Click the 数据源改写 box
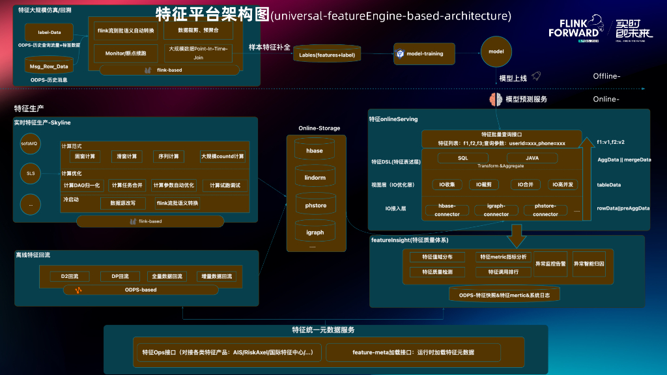Image resolution: width=667 pixels, height=375 pixels. pos(123,203)
